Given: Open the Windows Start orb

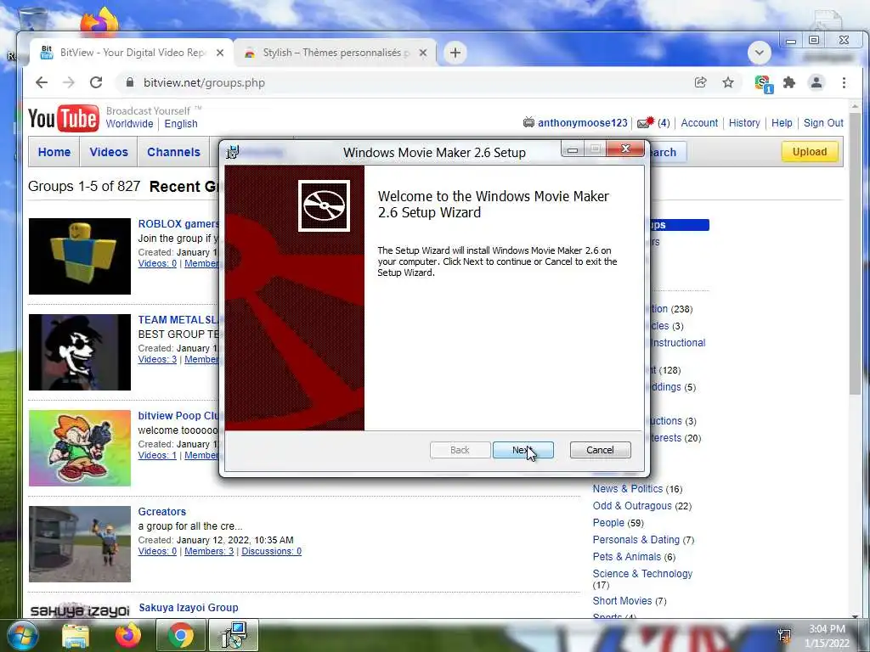Looking at the screenshot, I should click(22, 635).
